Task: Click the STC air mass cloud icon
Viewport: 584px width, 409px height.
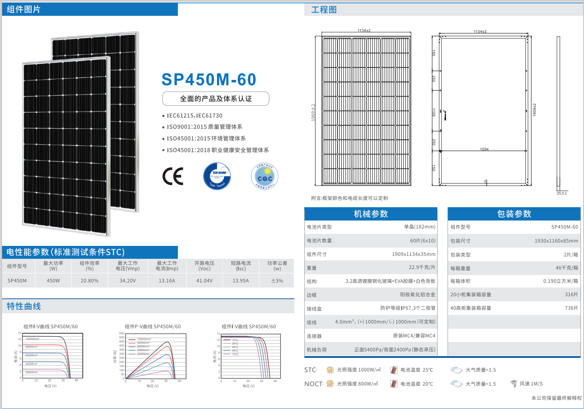Action: pos(456,370)
